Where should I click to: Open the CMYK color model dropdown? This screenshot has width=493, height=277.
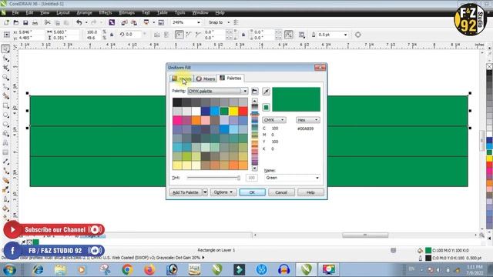click(274, 120)
